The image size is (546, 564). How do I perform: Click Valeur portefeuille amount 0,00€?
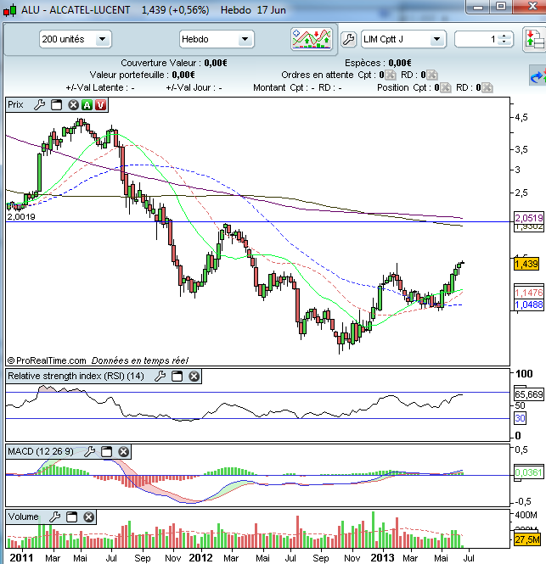(183, 75)
